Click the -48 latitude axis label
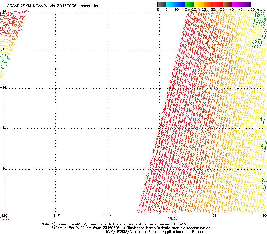Viewport: 267px width, 234px height. pyautogui.click(x=3, y=168)
